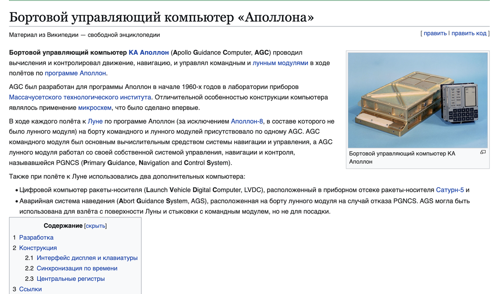Enlarge the image using the magnify icon
The height and width of the screenshot is (294, 496).
483,152
